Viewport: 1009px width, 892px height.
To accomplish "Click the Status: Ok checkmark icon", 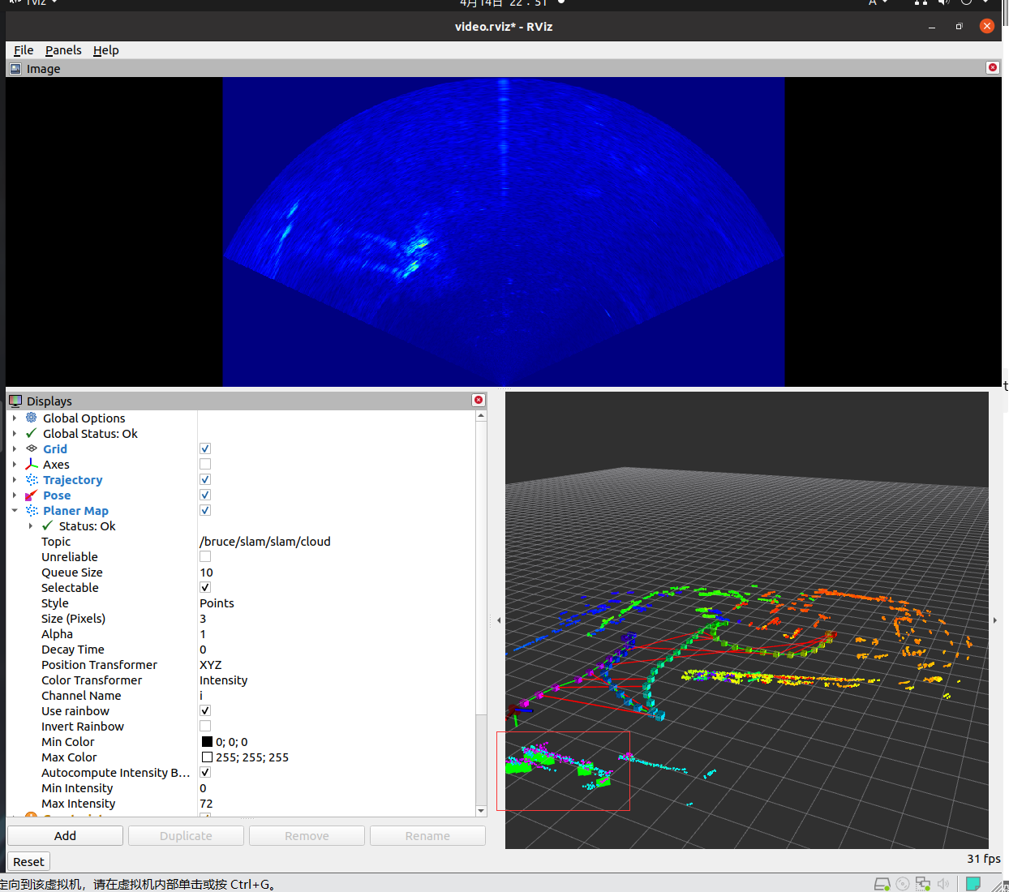I will (x=48, y=525).
